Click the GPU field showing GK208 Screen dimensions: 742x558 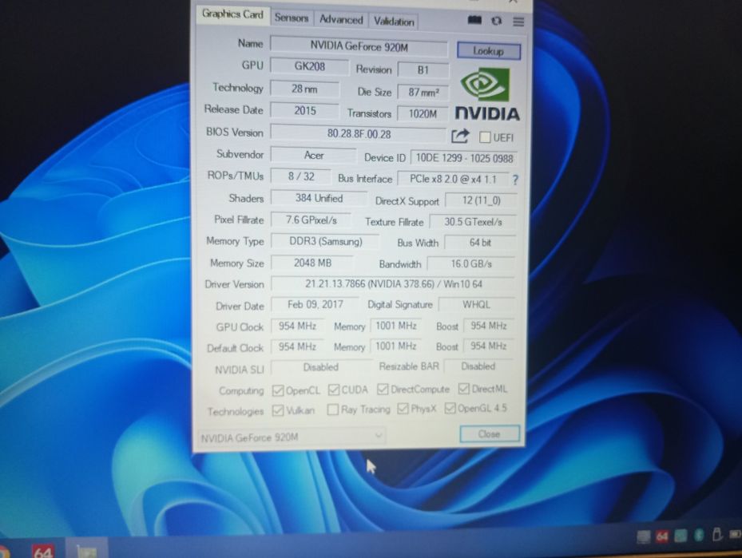pos(309,66)
